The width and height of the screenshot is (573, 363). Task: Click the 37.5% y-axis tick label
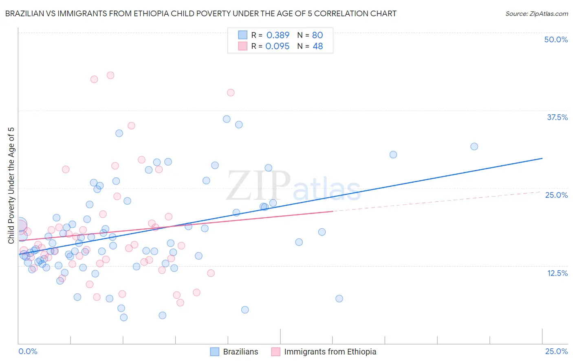[x=557, y=117]
